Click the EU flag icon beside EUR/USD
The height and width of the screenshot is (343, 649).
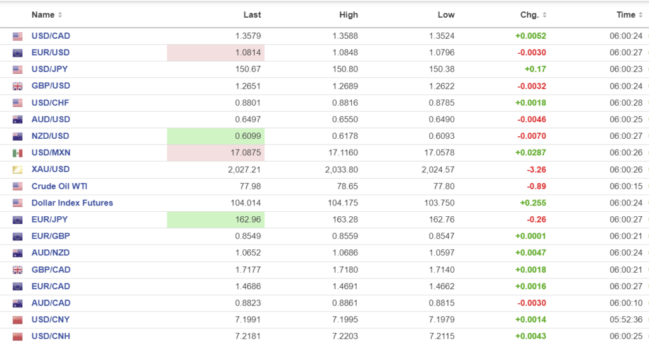[x=17, y=53]
